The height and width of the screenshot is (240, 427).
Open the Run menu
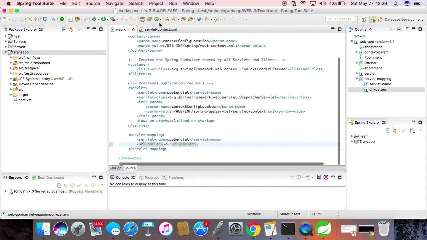coord(173,3)
